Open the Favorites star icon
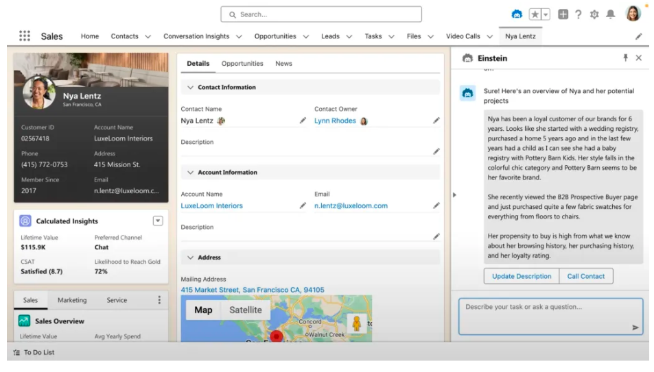This screenshot has width=654, height=372. point(535,14)
